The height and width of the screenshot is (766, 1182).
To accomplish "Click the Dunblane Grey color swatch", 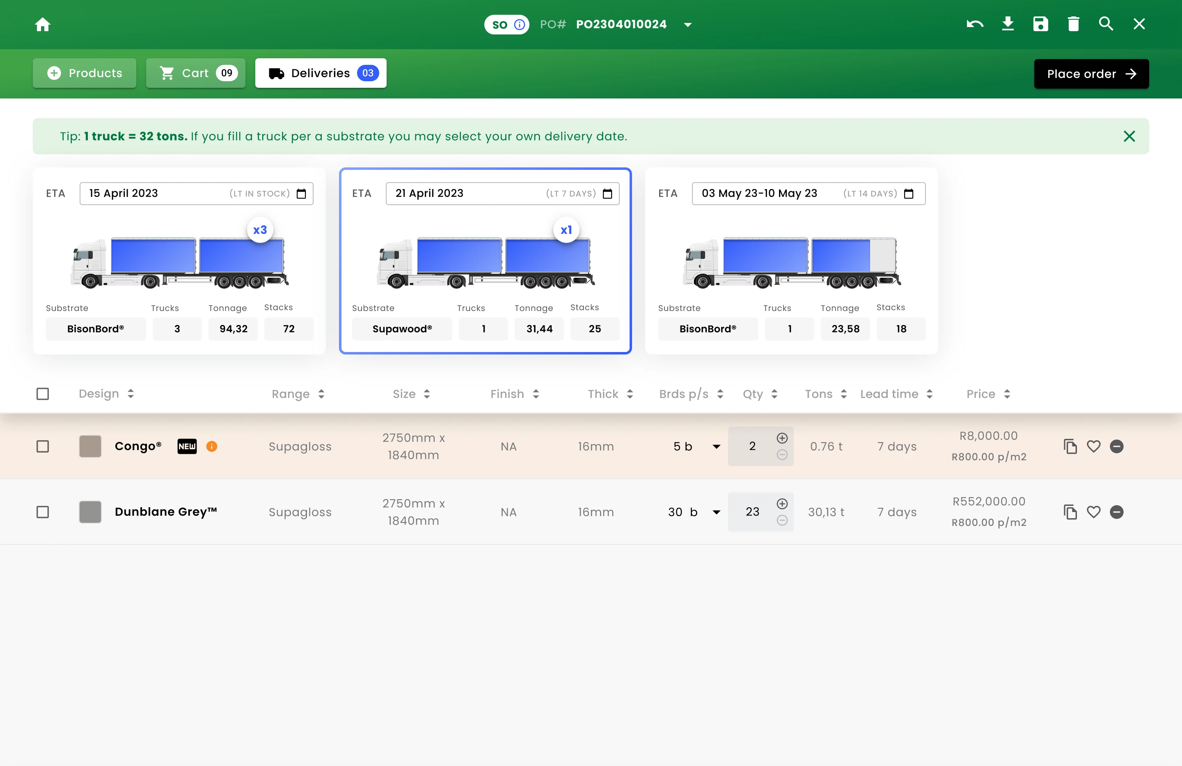I will click(x=90, y=512).
